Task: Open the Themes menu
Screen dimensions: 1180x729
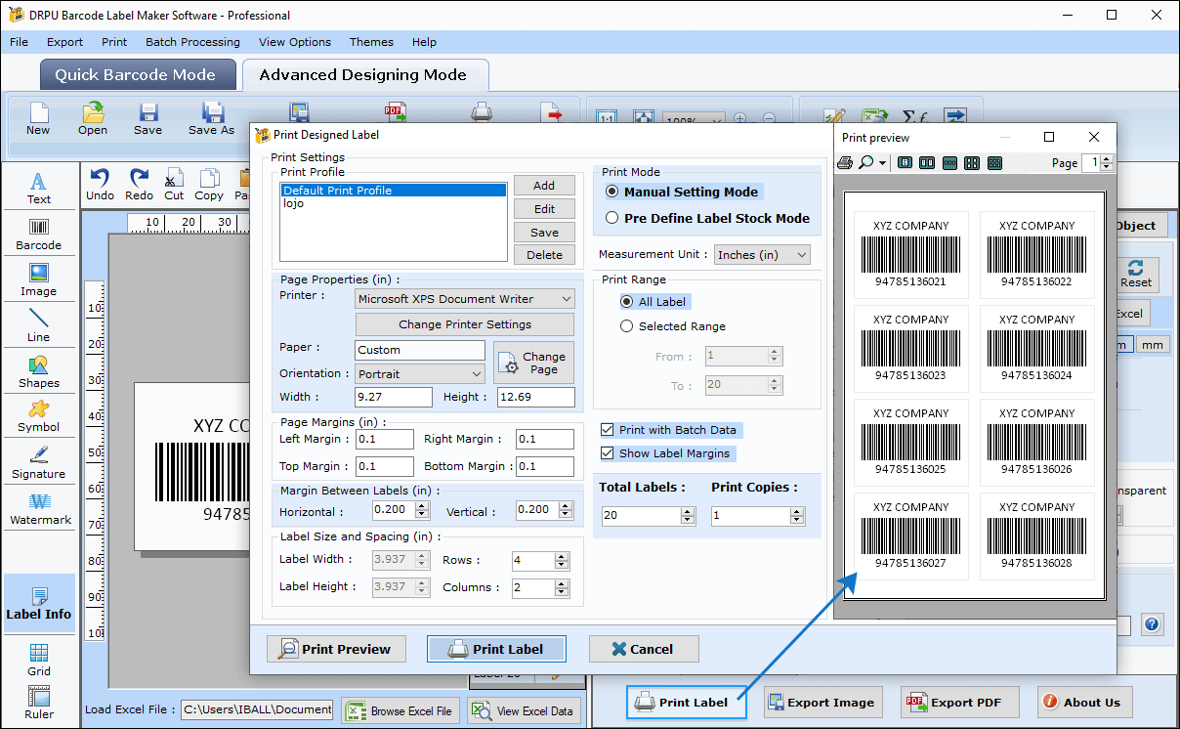Action: tap(371, 42)
